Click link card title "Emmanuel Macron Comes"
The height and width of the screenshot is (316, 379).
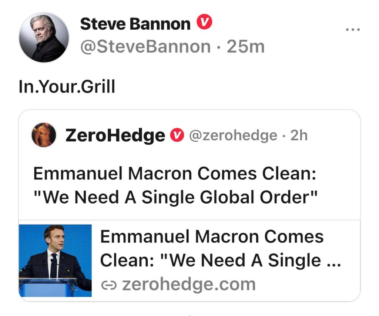[212, 237]
